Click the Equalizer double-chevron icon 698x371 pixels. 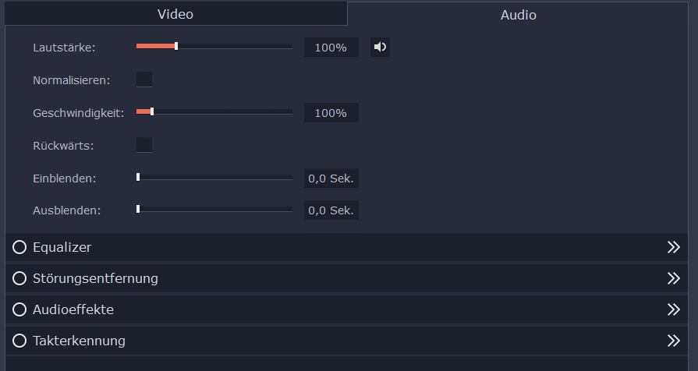tap(674, 247)
